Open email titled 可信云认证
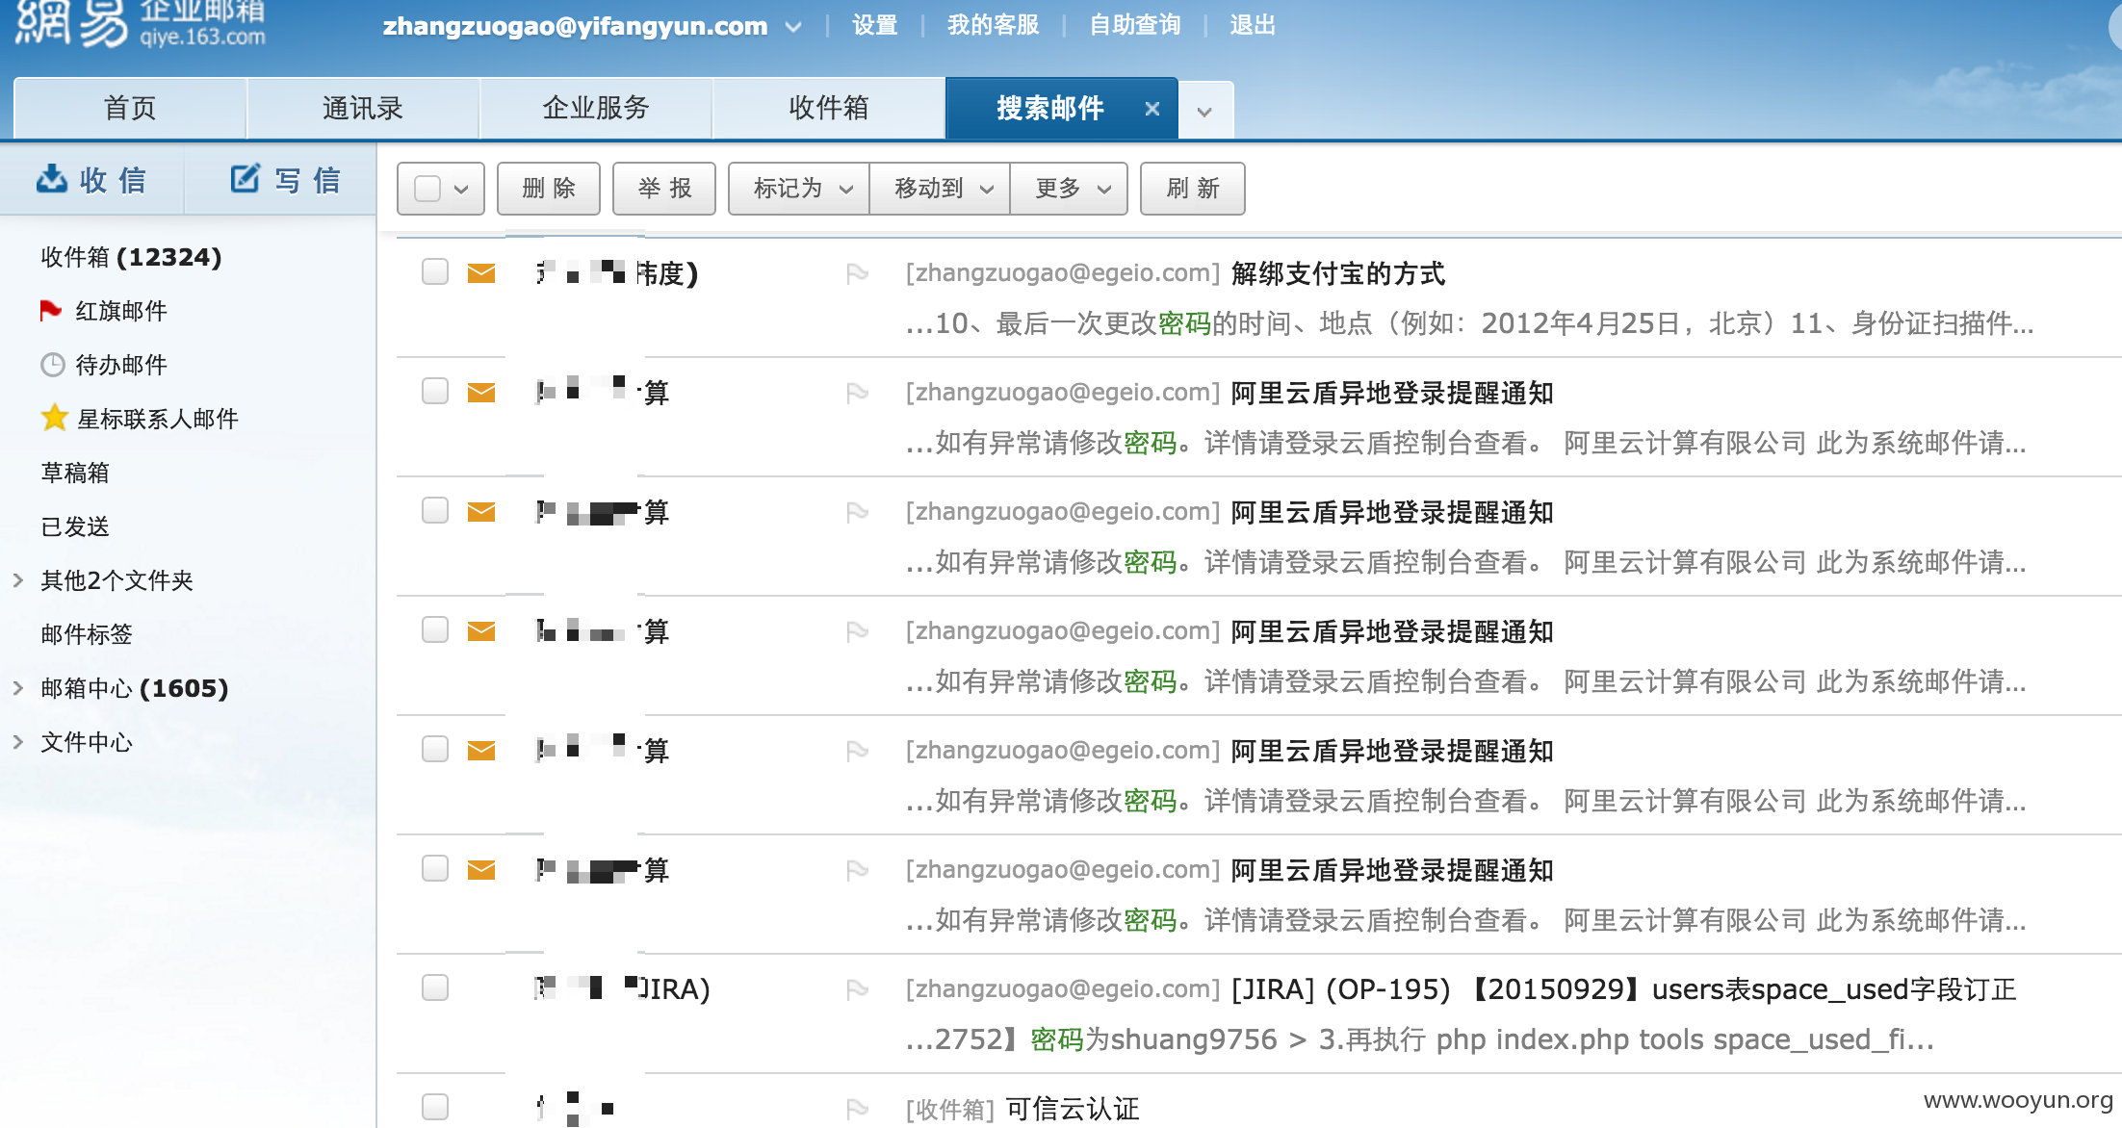 (x=1073, y=1109)
